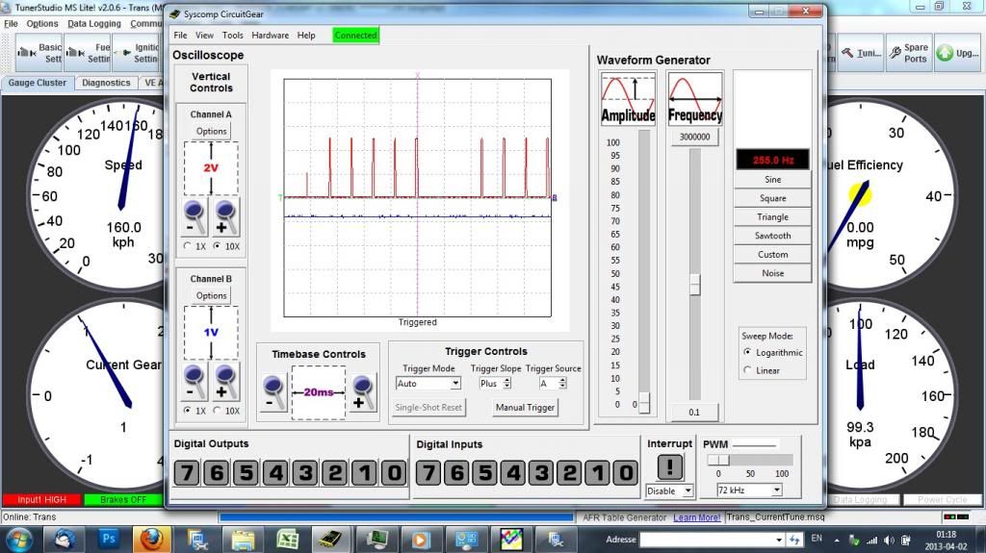Open Data Logging menu in TunerStudio
Screen dimensions: 986x553
pyautogui.click(x=94, y=24)
